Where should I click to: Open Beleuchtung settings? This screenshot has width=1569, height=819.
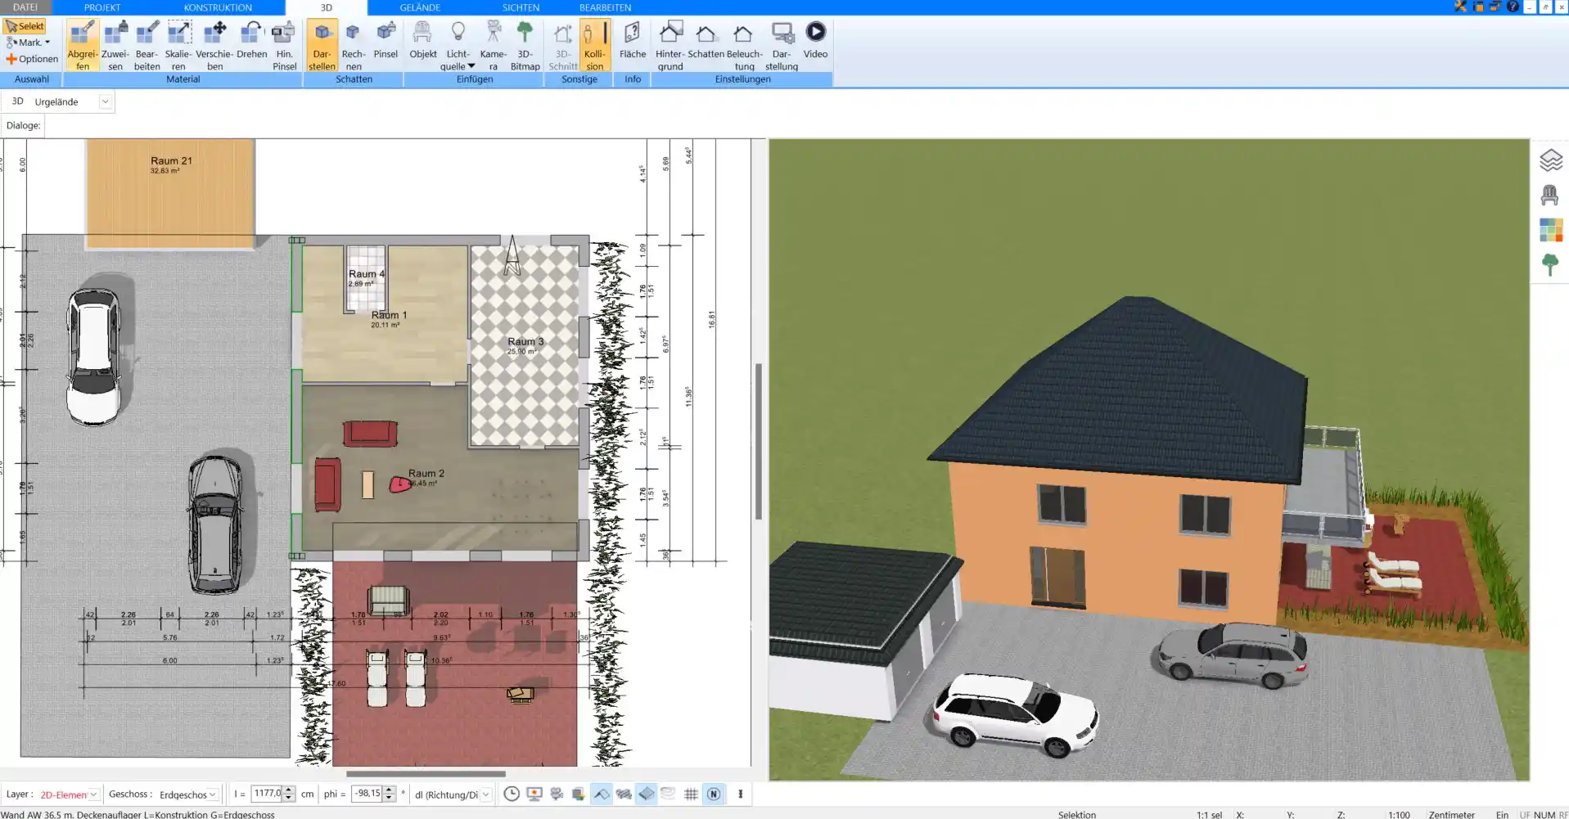point(744,45)
